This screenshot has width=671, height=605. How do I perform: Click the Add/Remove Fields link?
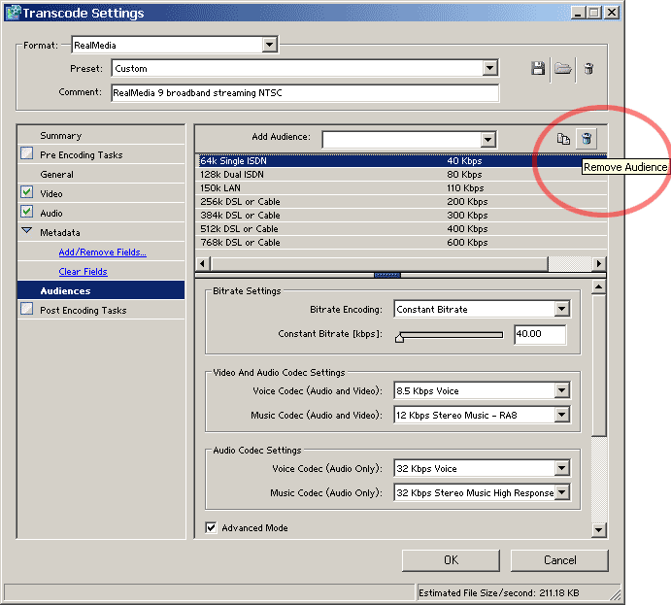[x=103, y=252]
